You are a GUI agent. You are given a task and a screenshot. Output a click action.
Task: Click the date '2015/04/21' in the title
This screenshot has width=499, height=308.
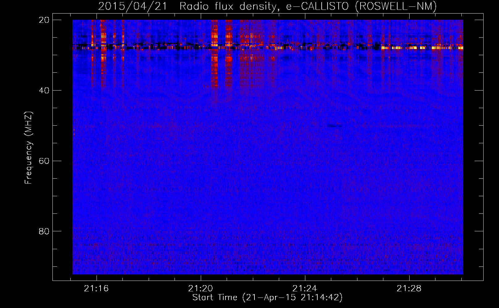133,6
